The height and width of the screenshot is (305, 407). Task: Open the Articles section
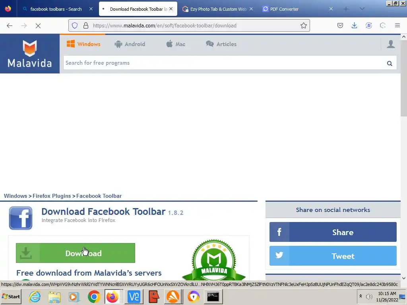point(221,44)
